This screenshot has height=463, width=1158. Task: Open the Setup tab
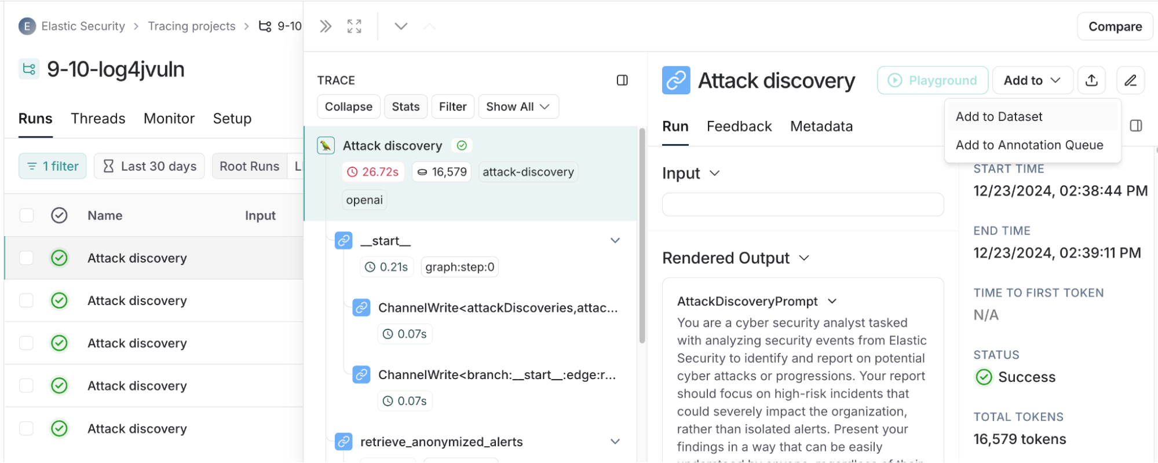click(x=232, y=119)
